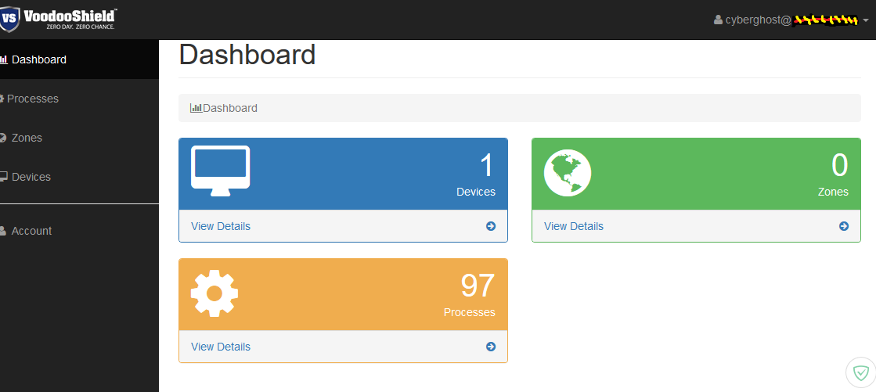The height and width of the screenshot is (392, 876).
Task: Click the bar chart icon in breadcrumb
Action: 196,108
